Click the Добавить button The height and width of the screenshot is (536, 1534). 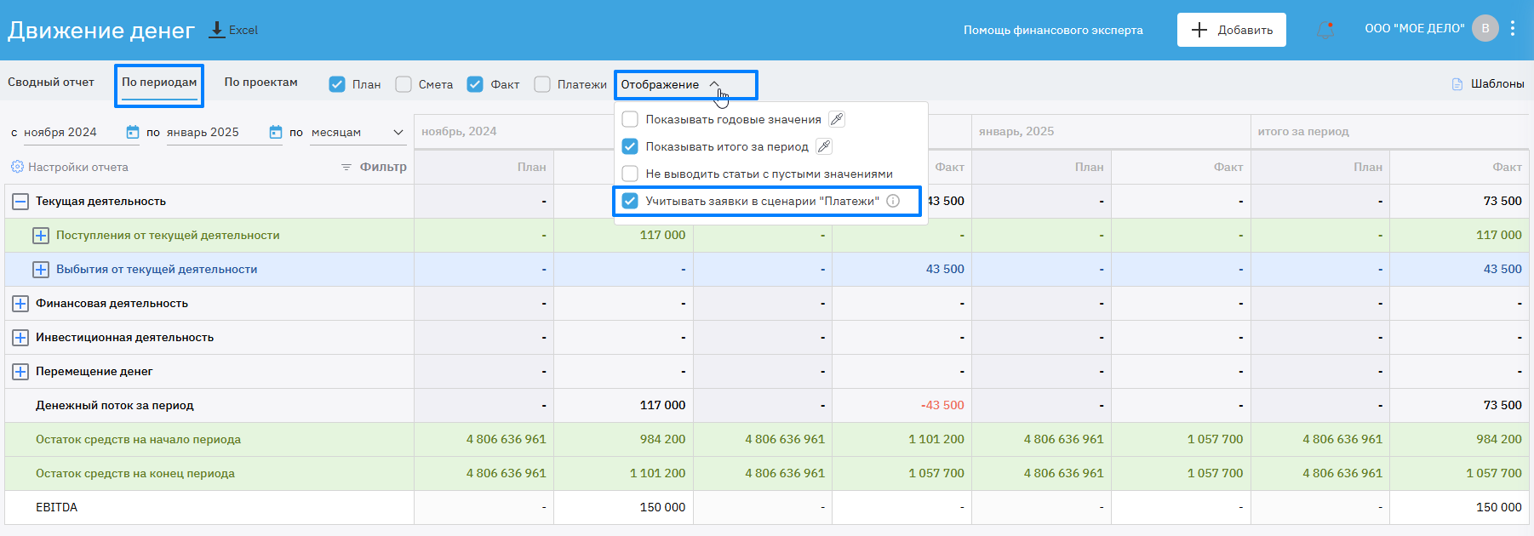(1231, 30)
